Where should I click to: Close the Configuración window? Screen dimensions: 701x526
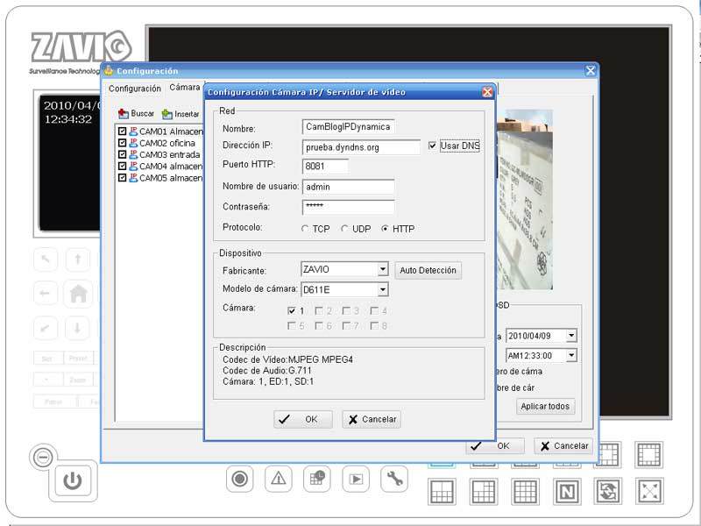(x=590, y=71)
